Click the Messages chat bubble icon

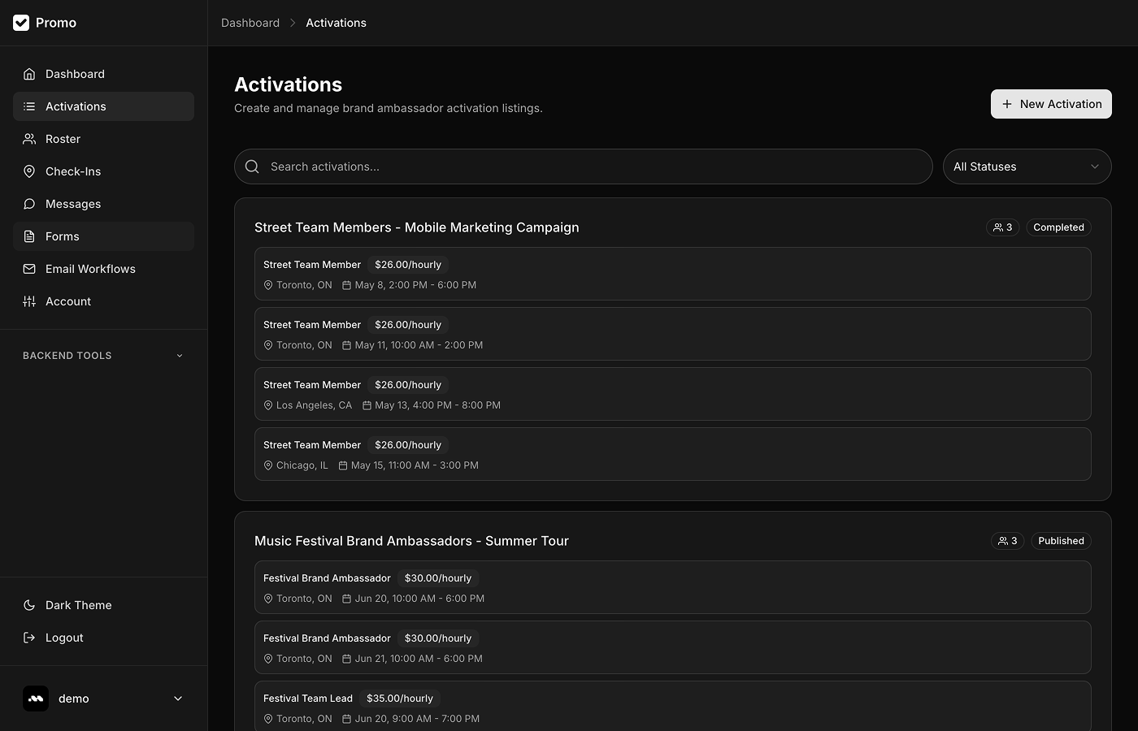coord(29,204)
